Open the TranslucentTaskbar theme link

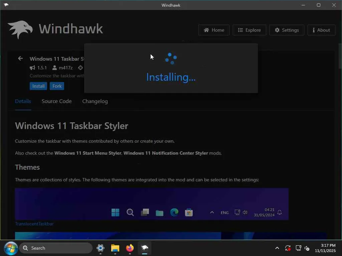pyautogui.click(x=34, y=224)
